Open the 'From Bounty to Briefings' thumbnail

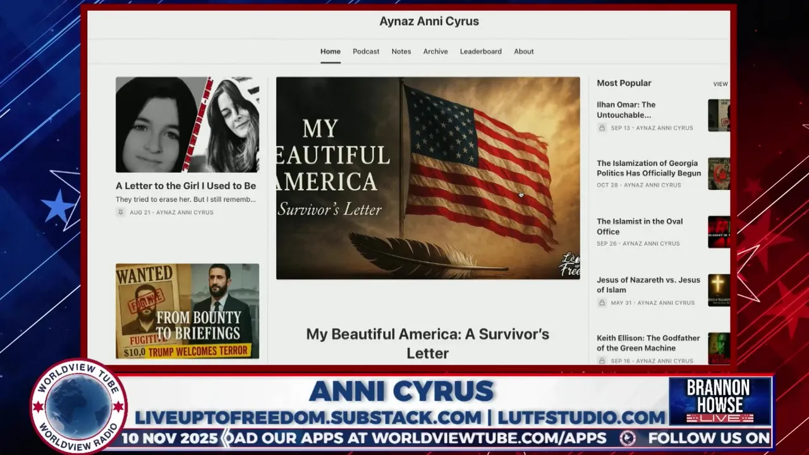click(187, 311)
